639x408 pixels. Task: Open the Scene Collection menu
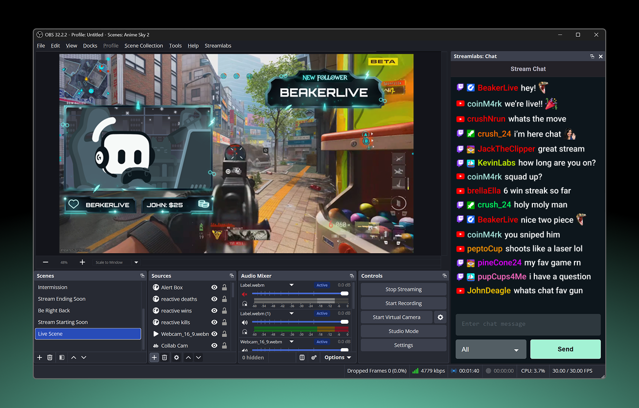143,46
